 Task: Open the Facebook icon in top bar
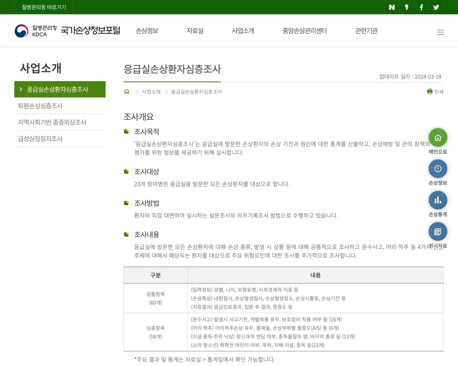422,7
